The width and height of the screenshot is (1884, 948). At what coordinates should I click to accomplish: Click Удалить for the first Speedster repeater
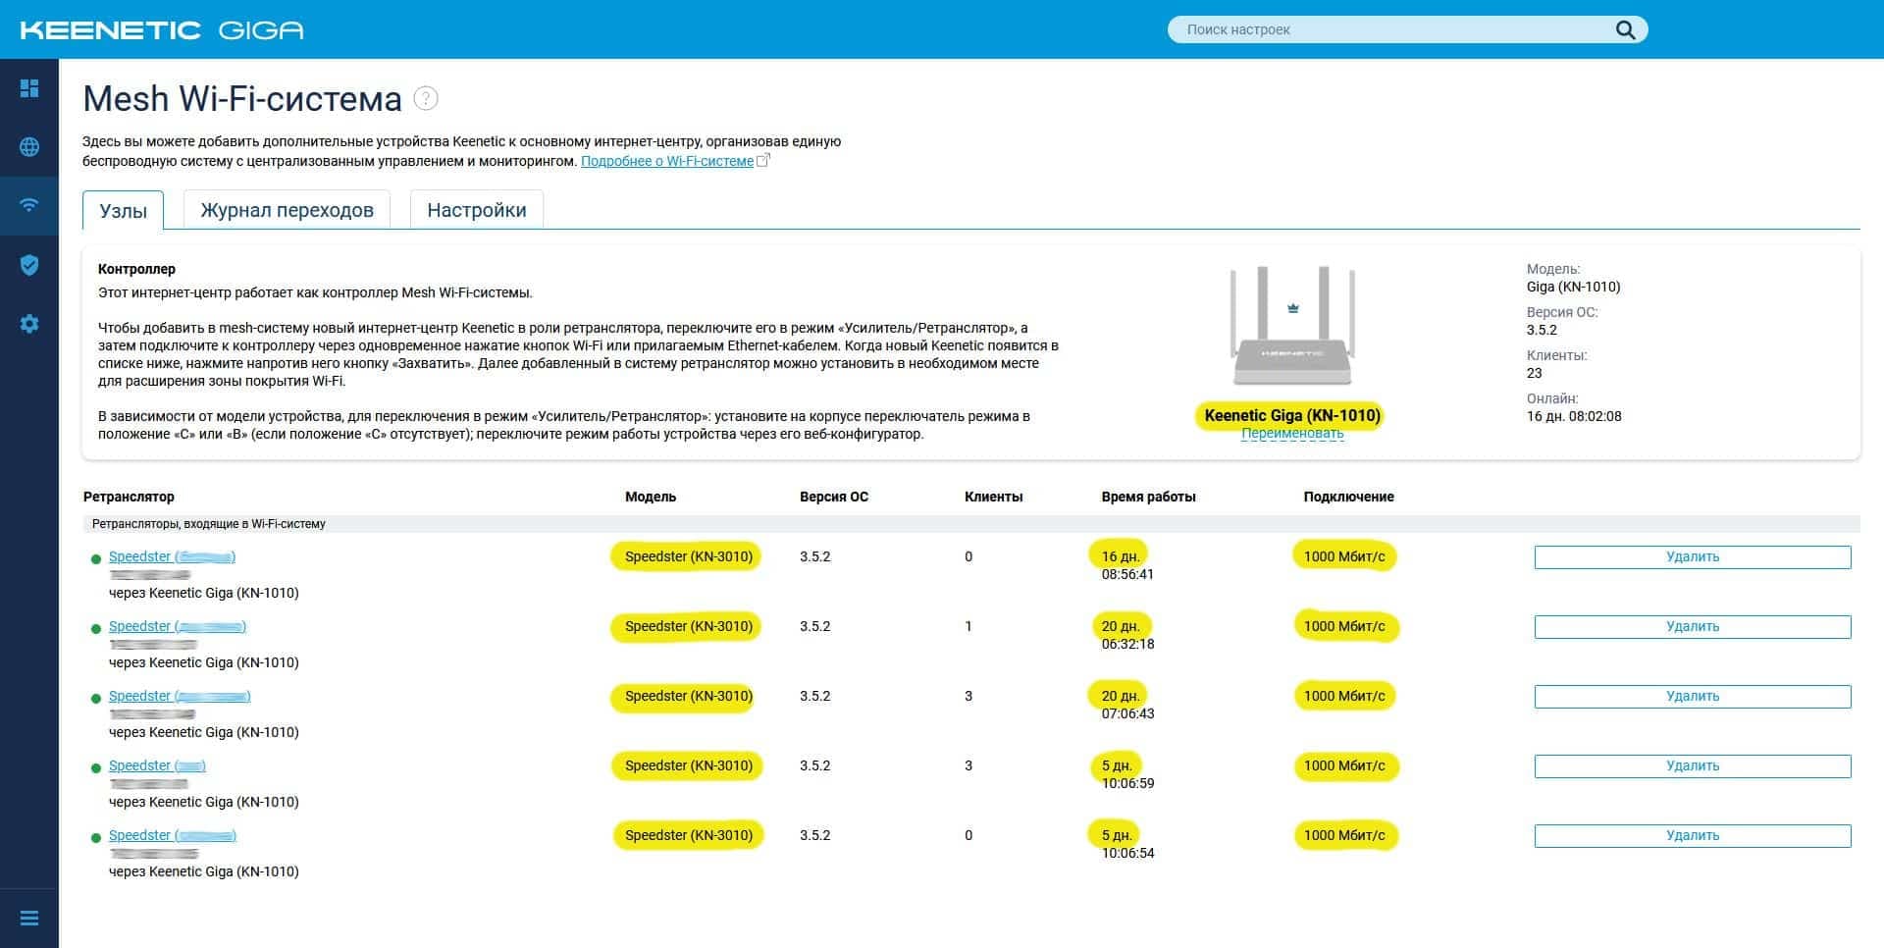(x=1692, y=557)
